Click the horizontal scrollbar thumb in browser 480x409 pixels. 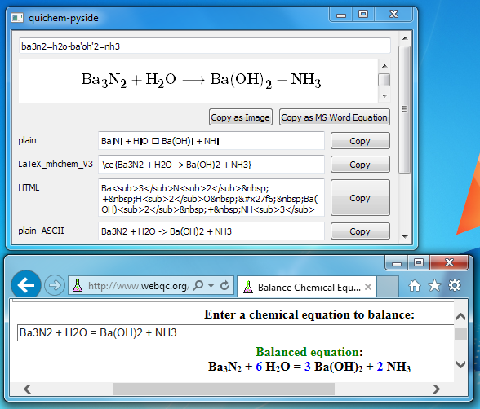coord(224,389)
